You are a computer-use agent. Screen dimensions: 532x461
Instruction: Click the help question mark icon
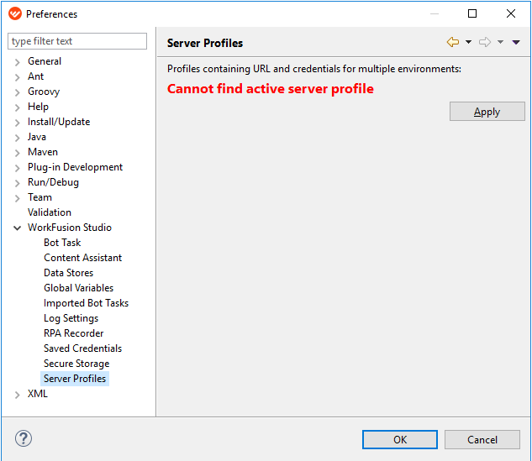24,438
